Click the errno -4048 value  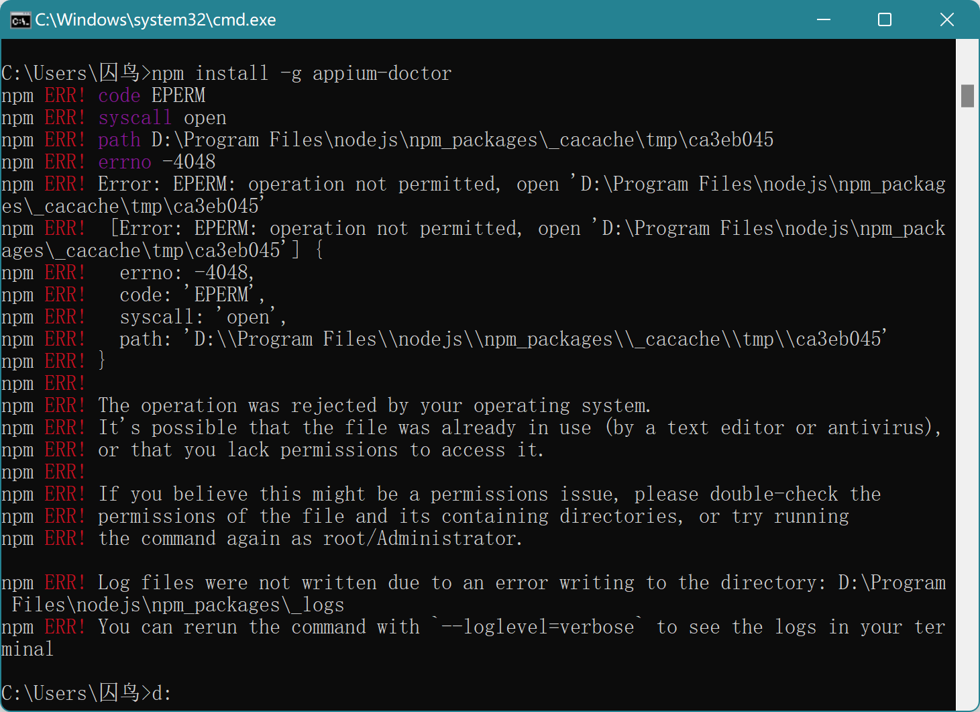pos(188,161)
